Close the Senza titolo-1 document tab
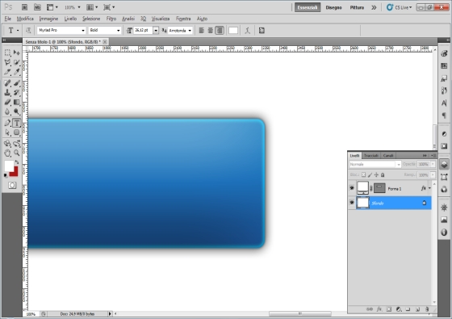This screenshot has width=452, height=319. 105,42
